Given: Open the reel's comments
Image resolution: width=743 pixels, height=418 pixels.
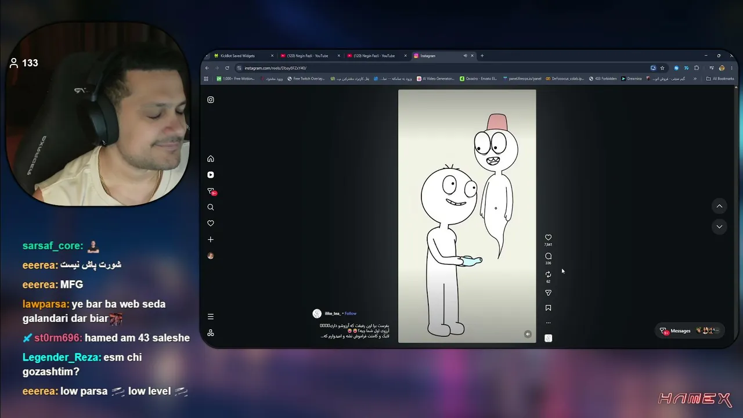Looking at the screenshot, I should [548, 256].
